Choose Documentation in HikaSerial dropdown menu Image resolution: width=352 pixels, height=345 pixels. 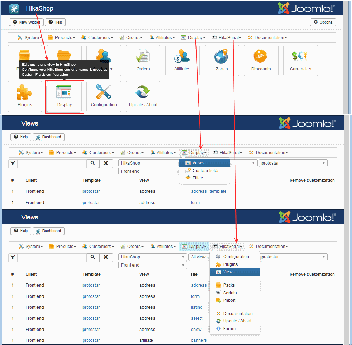pyautogui.click(x=234, y=313)
